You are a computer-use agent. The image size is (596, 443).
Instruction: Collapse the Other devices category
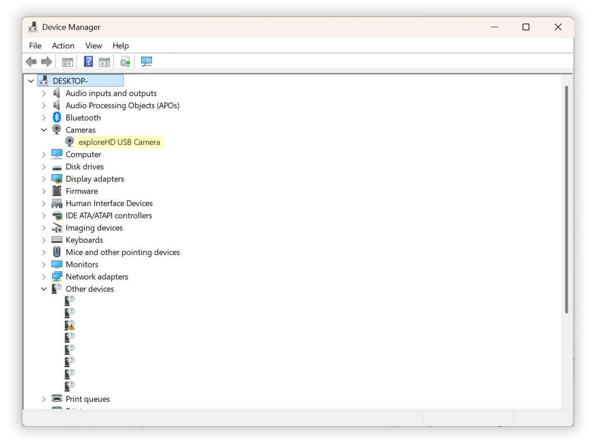44,289
